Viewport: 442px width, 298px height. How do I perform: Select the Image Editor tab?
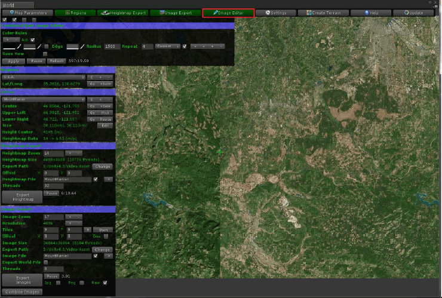coord(228,13)
